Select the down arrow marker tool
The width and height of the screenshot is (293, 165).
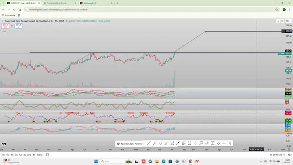161,143
